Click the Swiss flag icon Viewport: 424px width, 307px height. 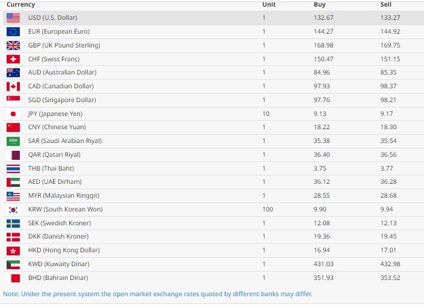pyautogui.click(x=13, y=59)
